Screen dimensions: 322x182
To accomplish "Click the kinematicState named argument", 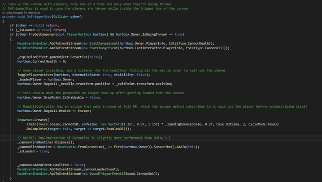I will click(85, 75).
